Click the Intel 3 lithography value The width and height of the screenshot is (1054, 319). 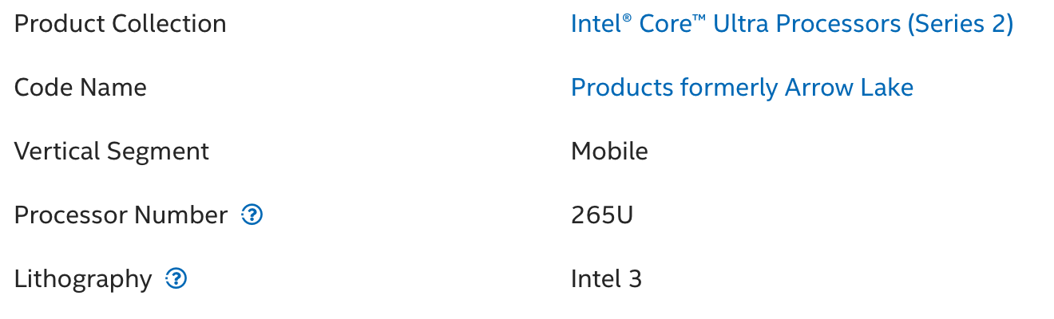pyautogui.click(x=606, y=278)
